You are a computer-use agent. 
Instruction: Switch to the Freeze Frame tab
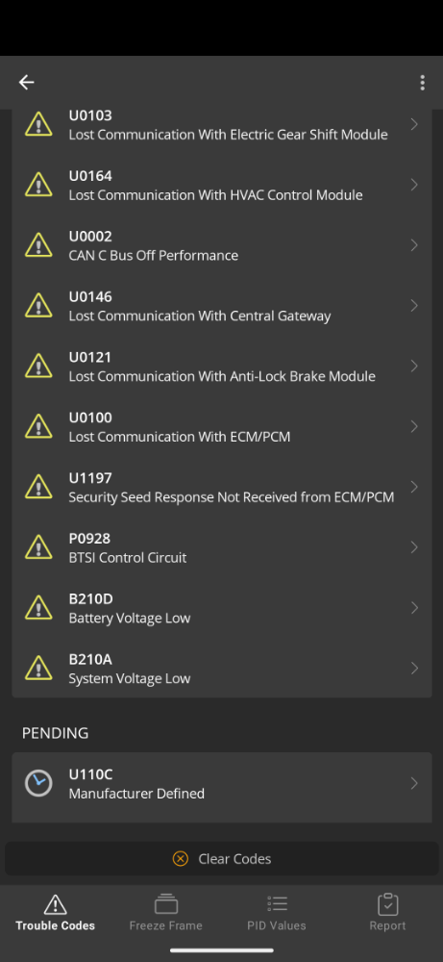click(x=165, y=912)
